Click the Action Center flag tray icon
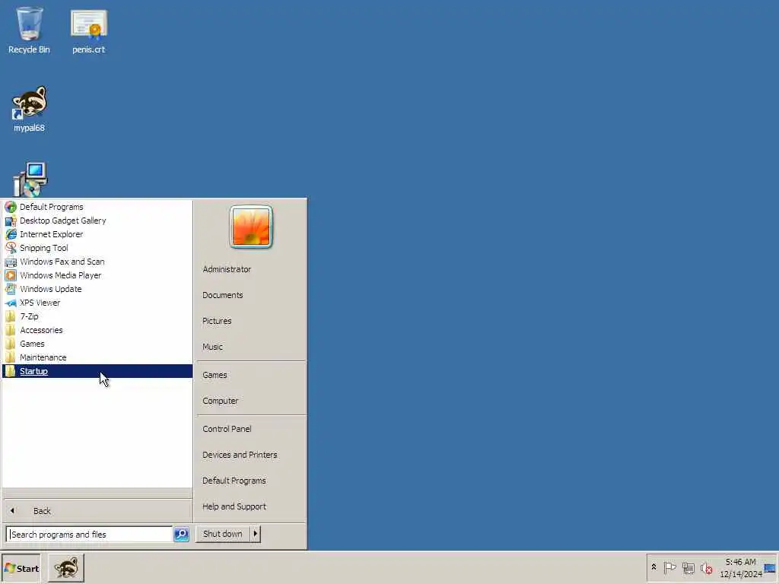This screenshot has width=779, height=584. pyautogui.click(x=669, y=567)
